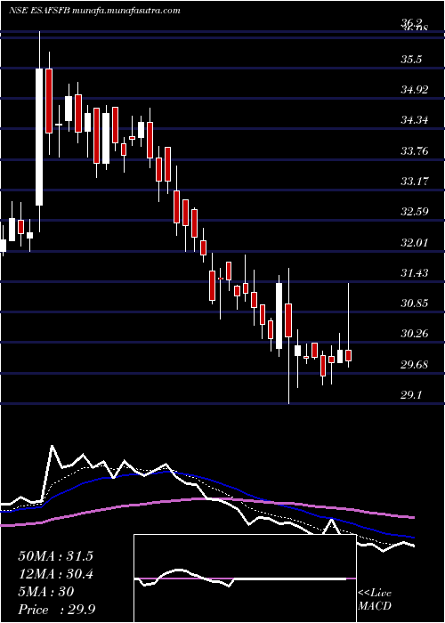Select the 31.43 price axis label
This screenshot has height=623, width=445.
[415, 272]
